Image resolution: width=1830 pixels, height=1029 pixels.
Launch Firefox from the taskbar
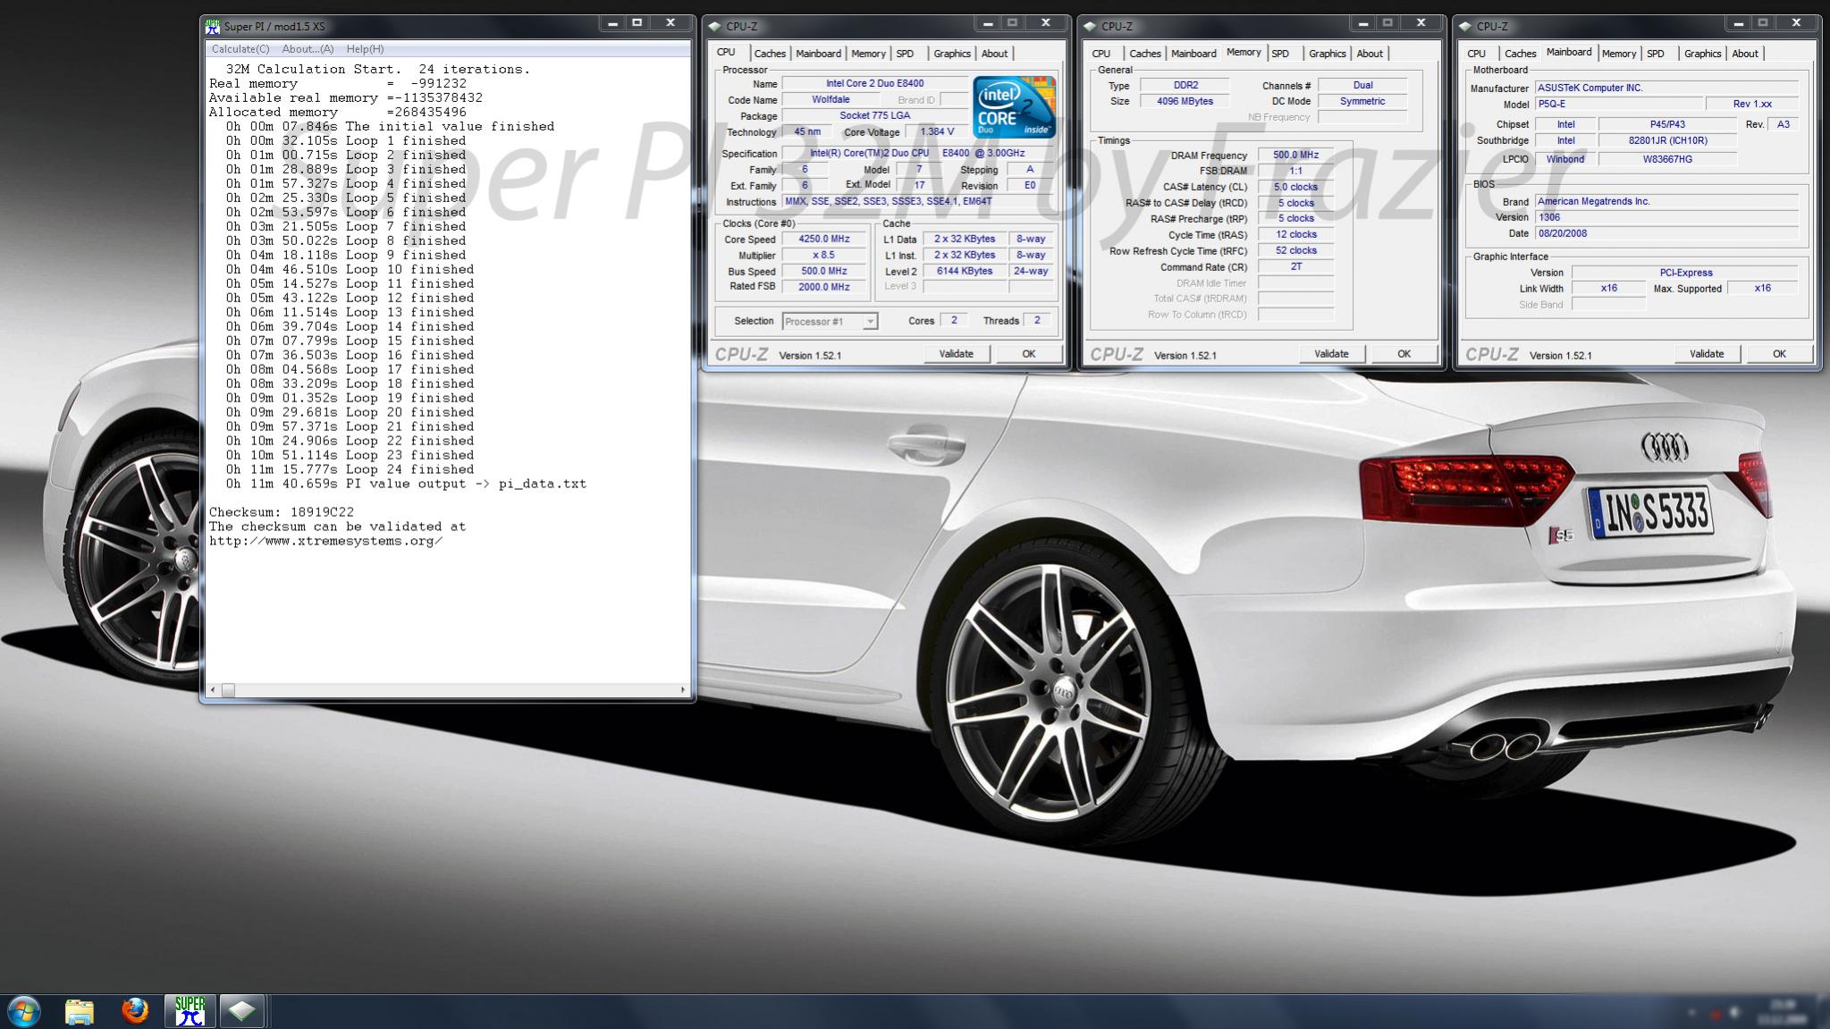tap(135, 1011)
